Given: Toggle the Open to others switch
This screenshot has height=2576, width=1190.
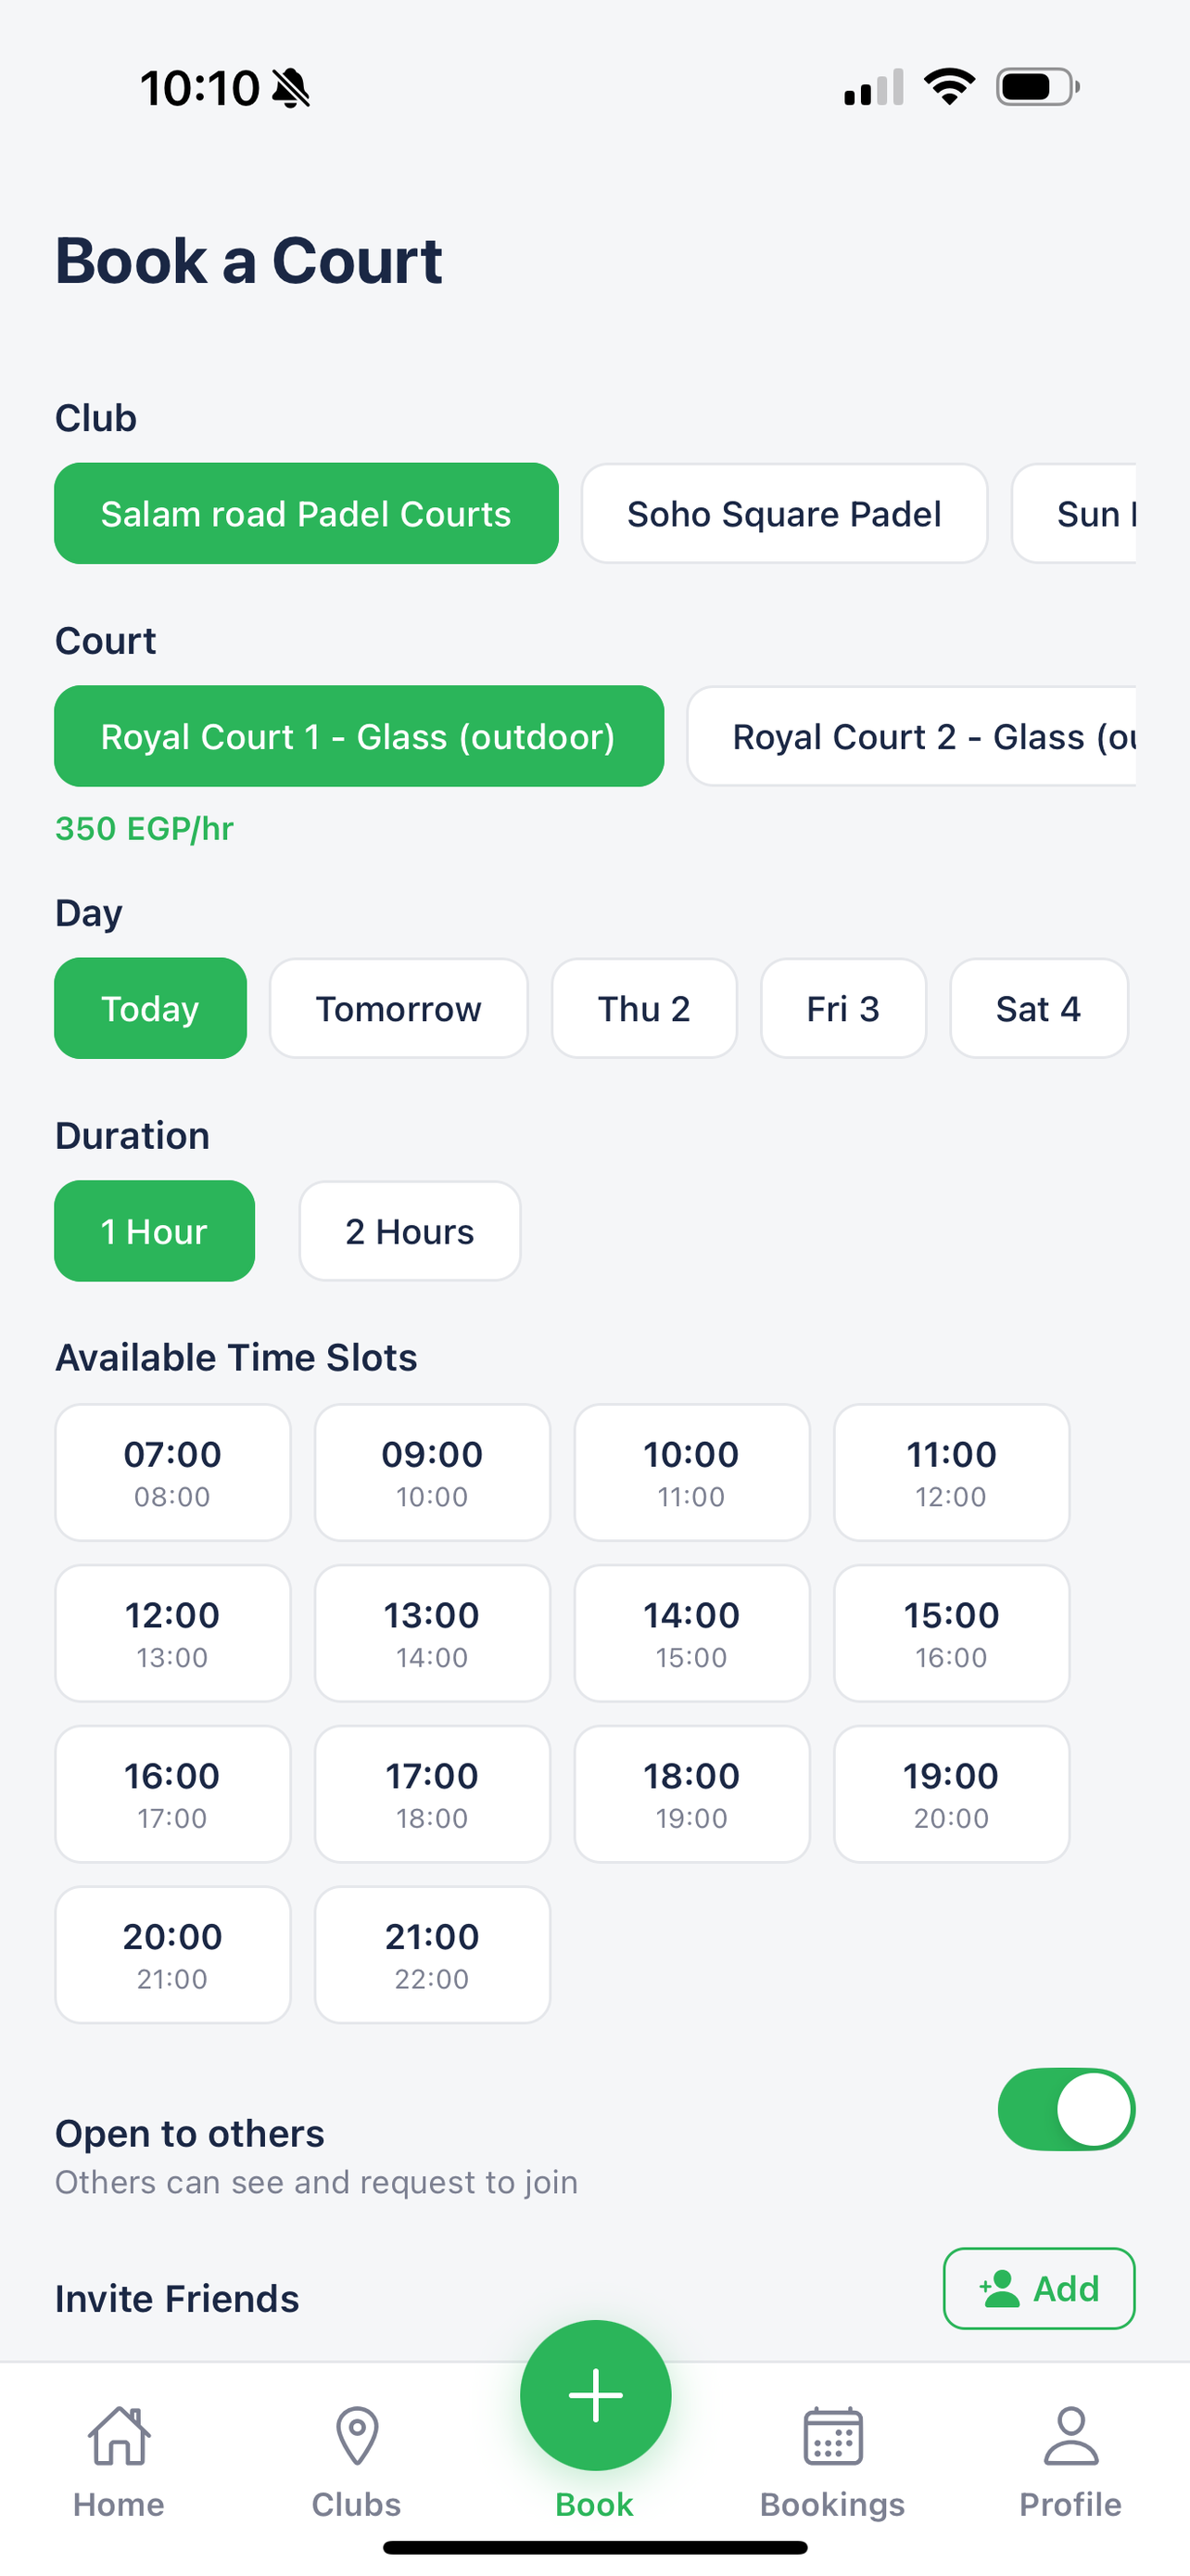Looking at the screenshot, I should point(1066,2109).
